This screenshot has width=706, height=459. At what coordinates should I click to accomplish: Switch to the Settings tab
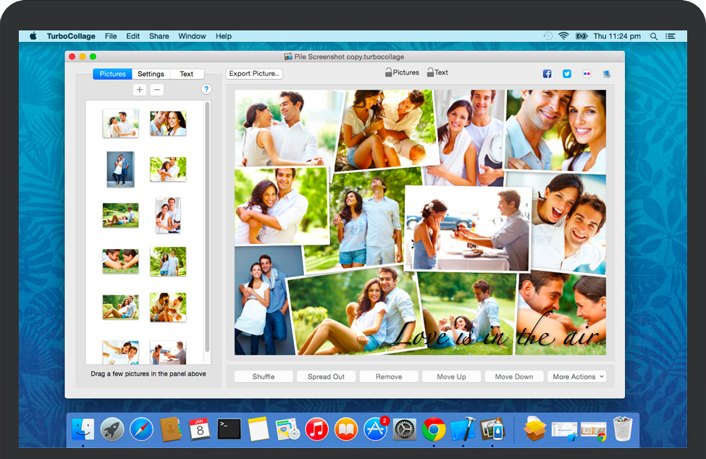151,74
